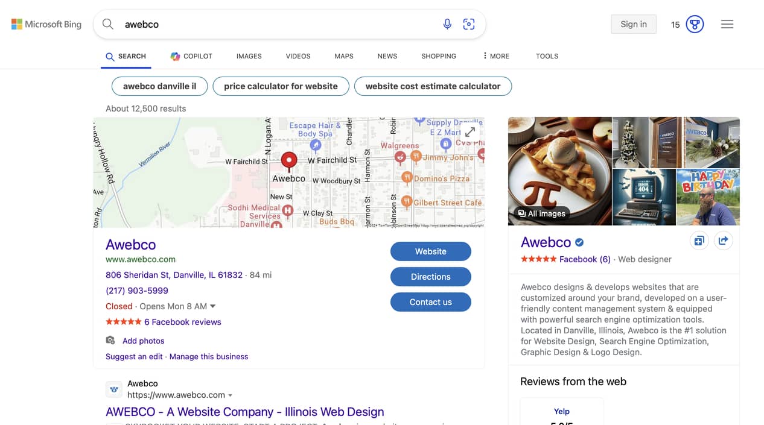Open Facebook (6) rating link in sidebar
This screenshot has height=425, width=764.
point(585,259)
